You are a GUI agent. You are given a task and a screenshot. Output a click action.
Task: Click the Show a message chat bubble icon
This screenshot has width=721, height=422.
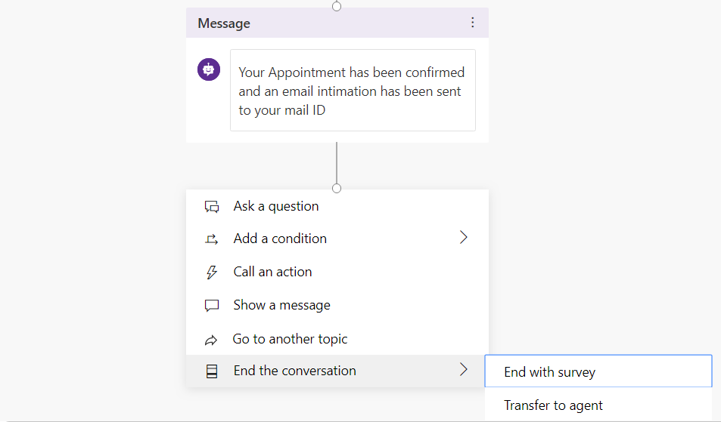click(x=212, y=306)
